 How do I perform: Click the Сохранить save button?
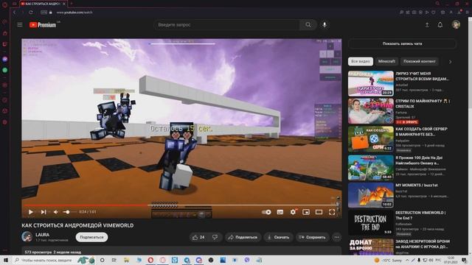[312, 237]
